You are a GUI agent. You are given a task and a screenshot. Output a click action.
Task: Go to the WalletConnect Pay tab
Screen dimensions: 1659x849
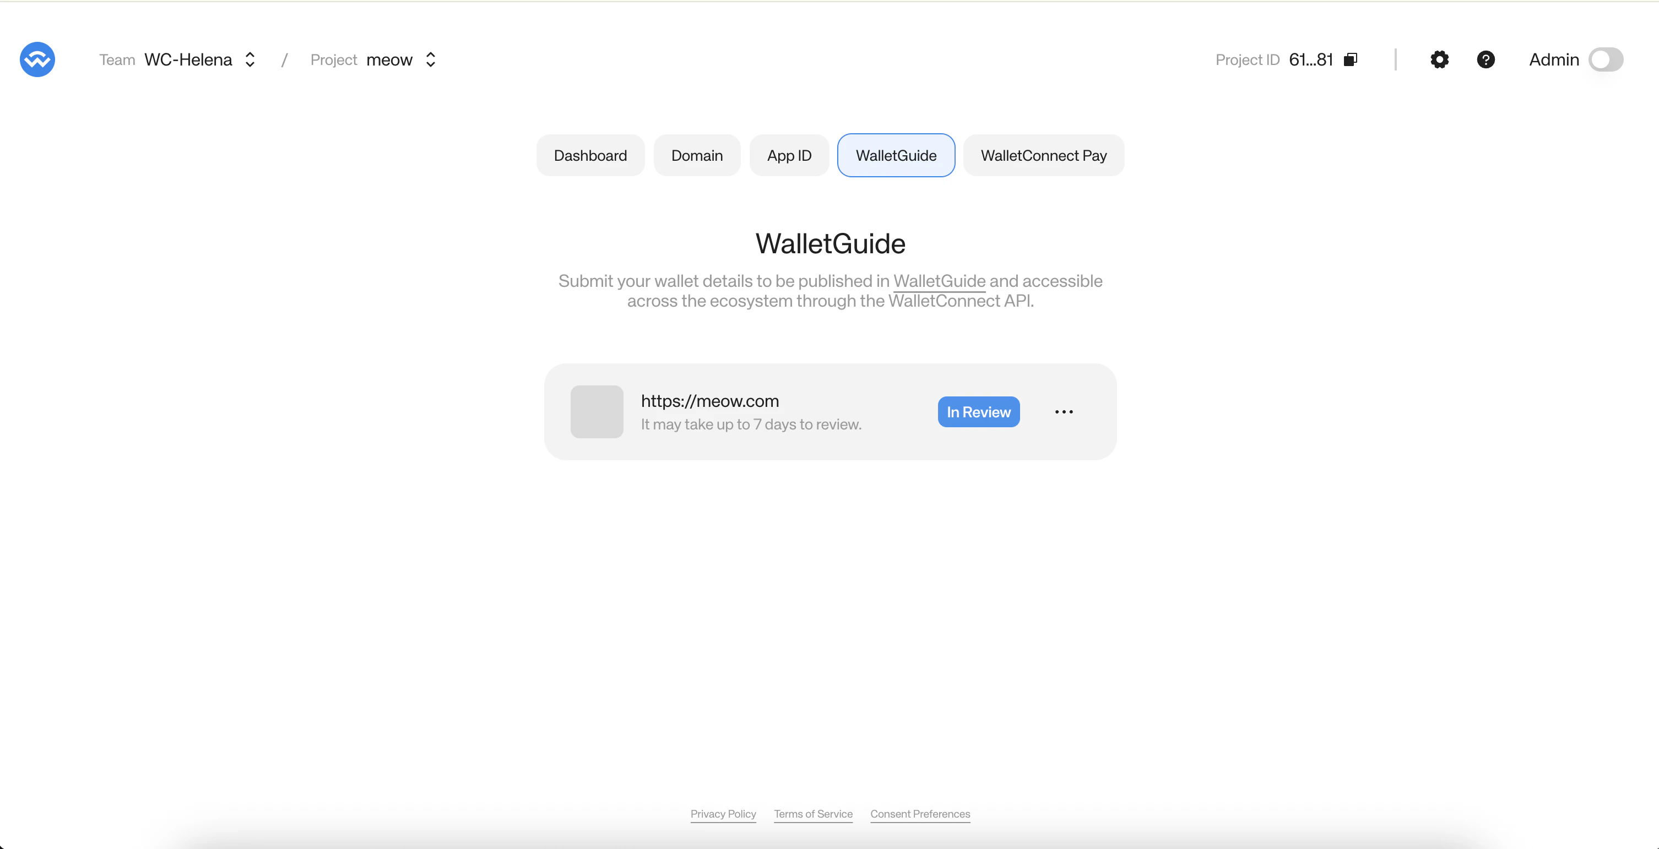1043,155
